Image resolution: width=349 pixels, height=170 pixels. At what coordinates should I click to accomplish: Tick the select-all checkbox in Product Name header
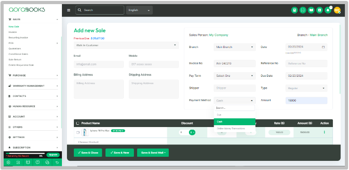tap(78, 123)
